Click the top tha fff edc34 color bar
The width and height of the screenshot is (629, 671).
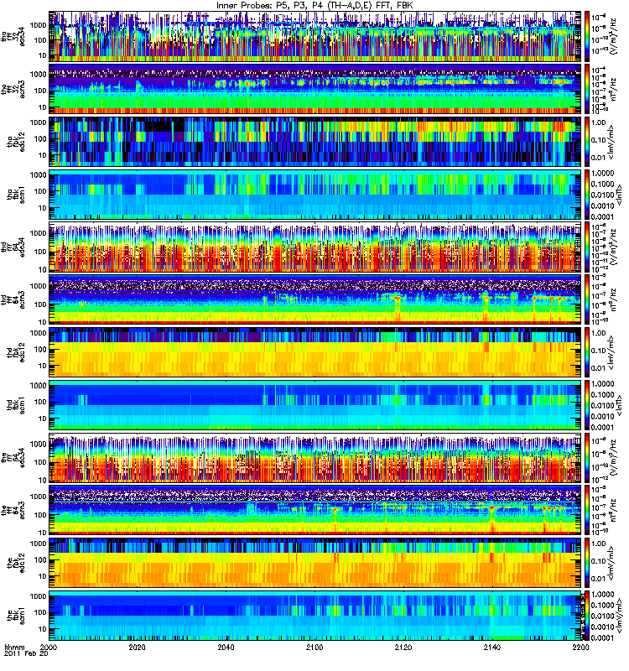(587, 36)
